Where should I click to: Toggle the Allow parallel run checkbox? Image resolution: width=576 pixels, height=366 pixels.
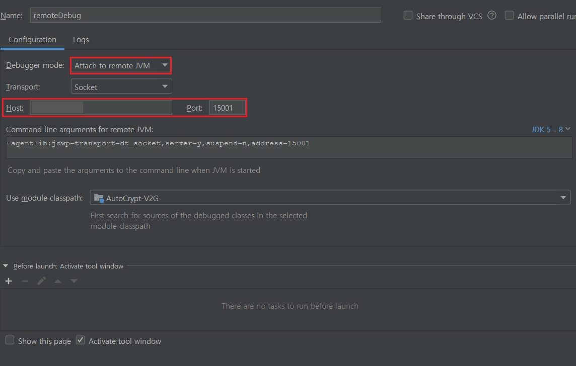(509, 16)
